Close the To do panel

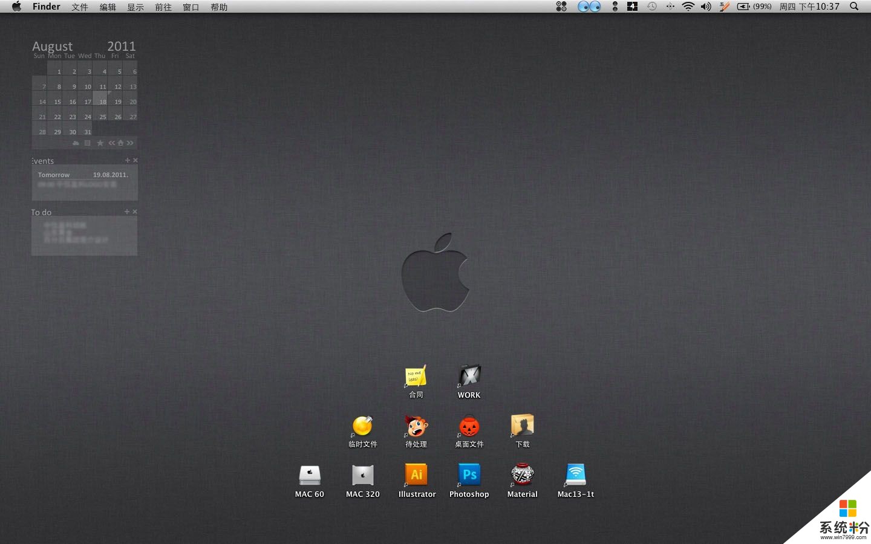[x=135, y=212]
